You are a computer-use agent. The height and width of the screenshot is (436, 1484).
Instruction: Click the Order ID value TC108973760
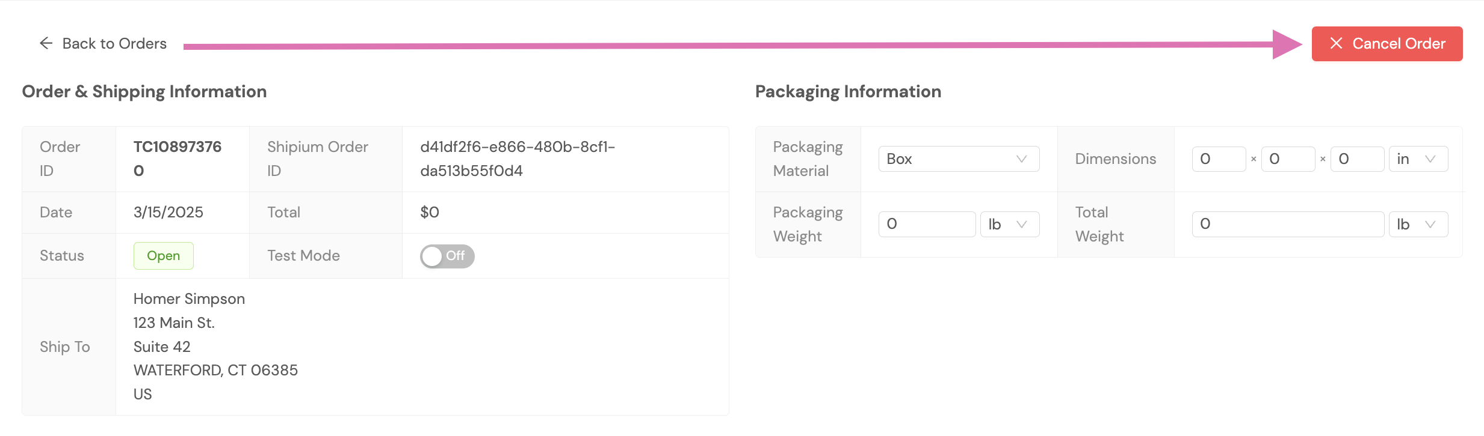[x=177, y=159]
